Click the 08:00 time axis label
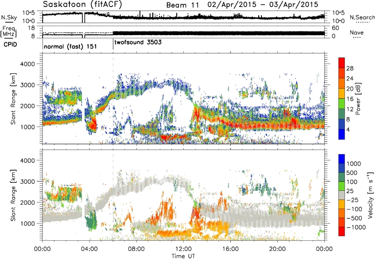This screenshot has height=259, width=375. pyautogui.click(x=136, y=249)
